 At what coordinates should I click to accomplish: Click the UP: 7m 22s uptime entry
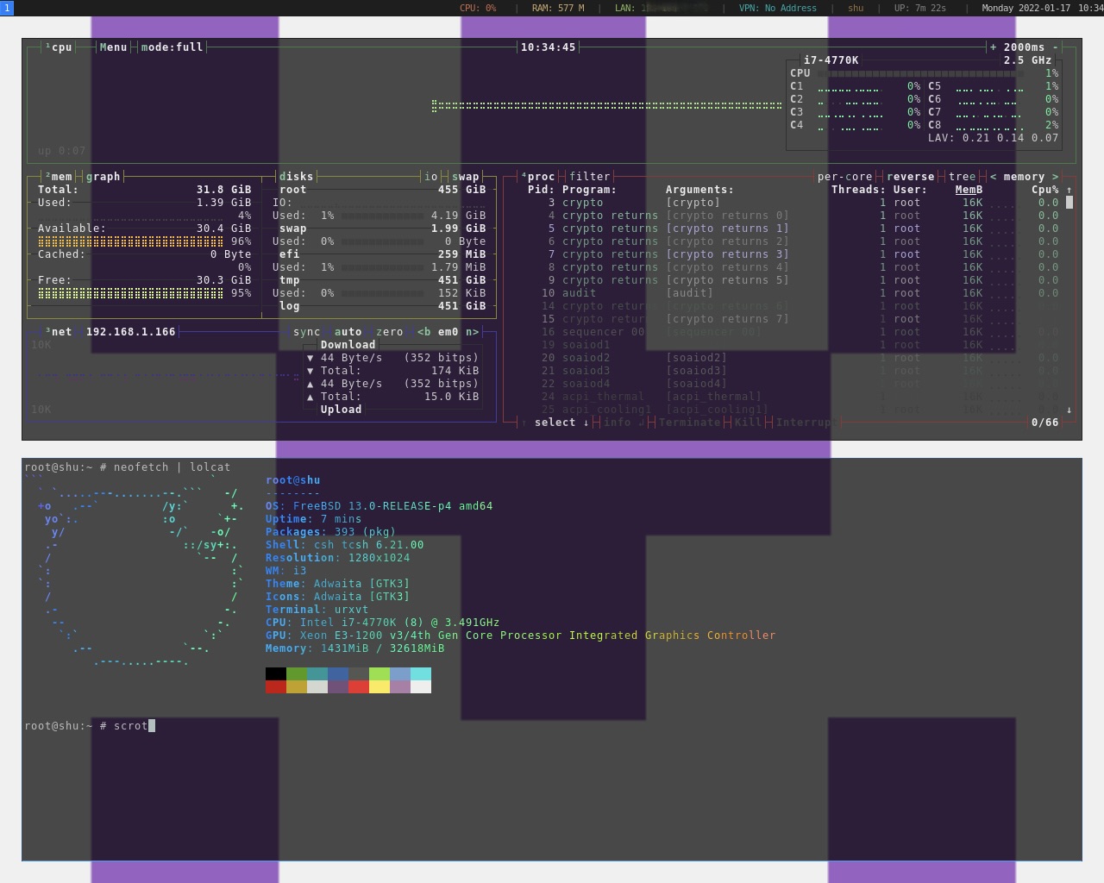(920, 8)
